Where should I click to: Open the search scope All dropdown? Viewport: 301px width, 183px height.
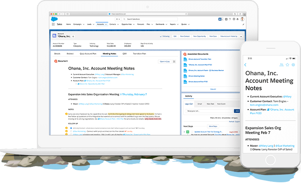click(118, 19)
